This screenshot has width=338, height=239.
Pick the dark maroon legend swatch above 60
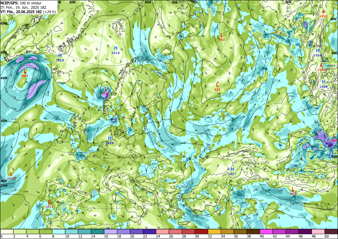pos(331,232)
